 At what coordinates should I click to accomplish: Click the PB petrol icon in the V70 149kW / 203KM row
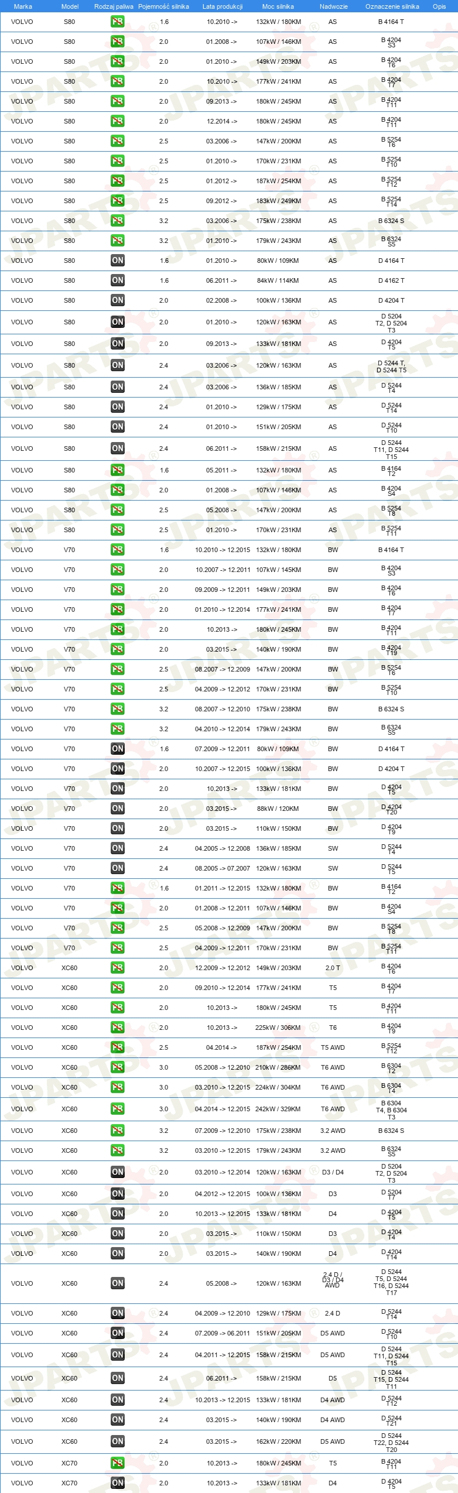[118, 590]
